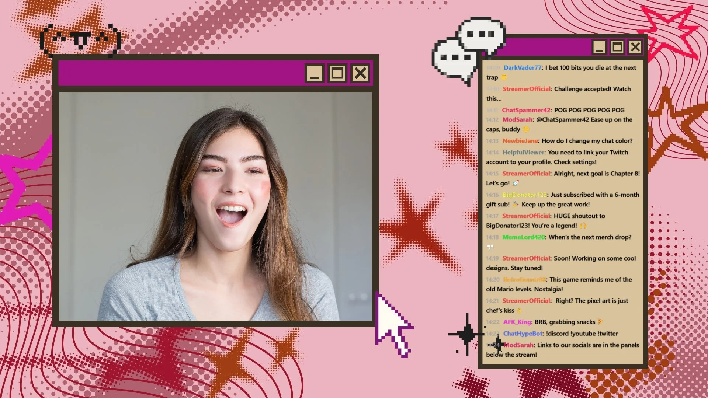Maximize the webcam window
Screen dimensions: 708x398
click(x=337, y=73)
